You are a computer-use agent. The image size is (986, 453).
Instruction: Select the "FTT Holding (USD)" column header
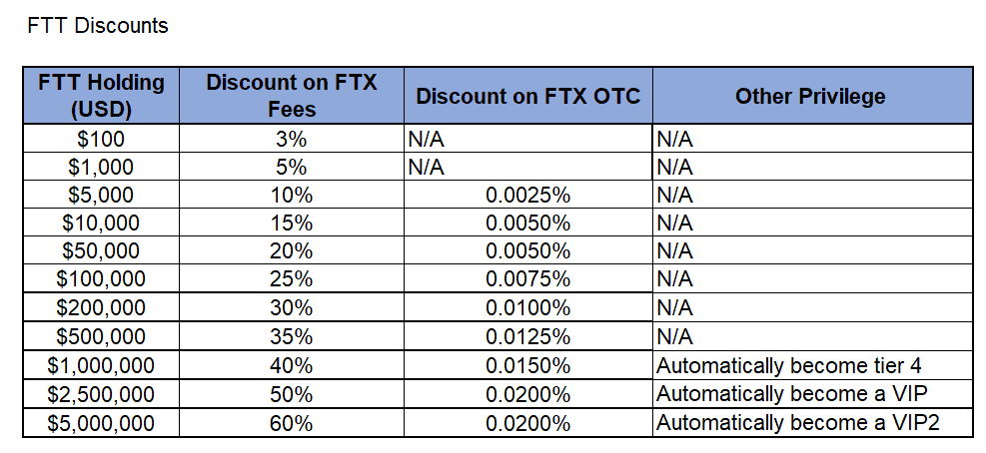coord(101,95)
